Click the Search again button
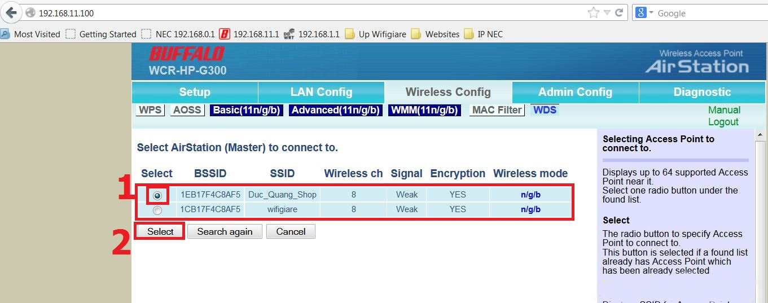The image size is (768, 303). pyautogui.click(x=225, y=231)
